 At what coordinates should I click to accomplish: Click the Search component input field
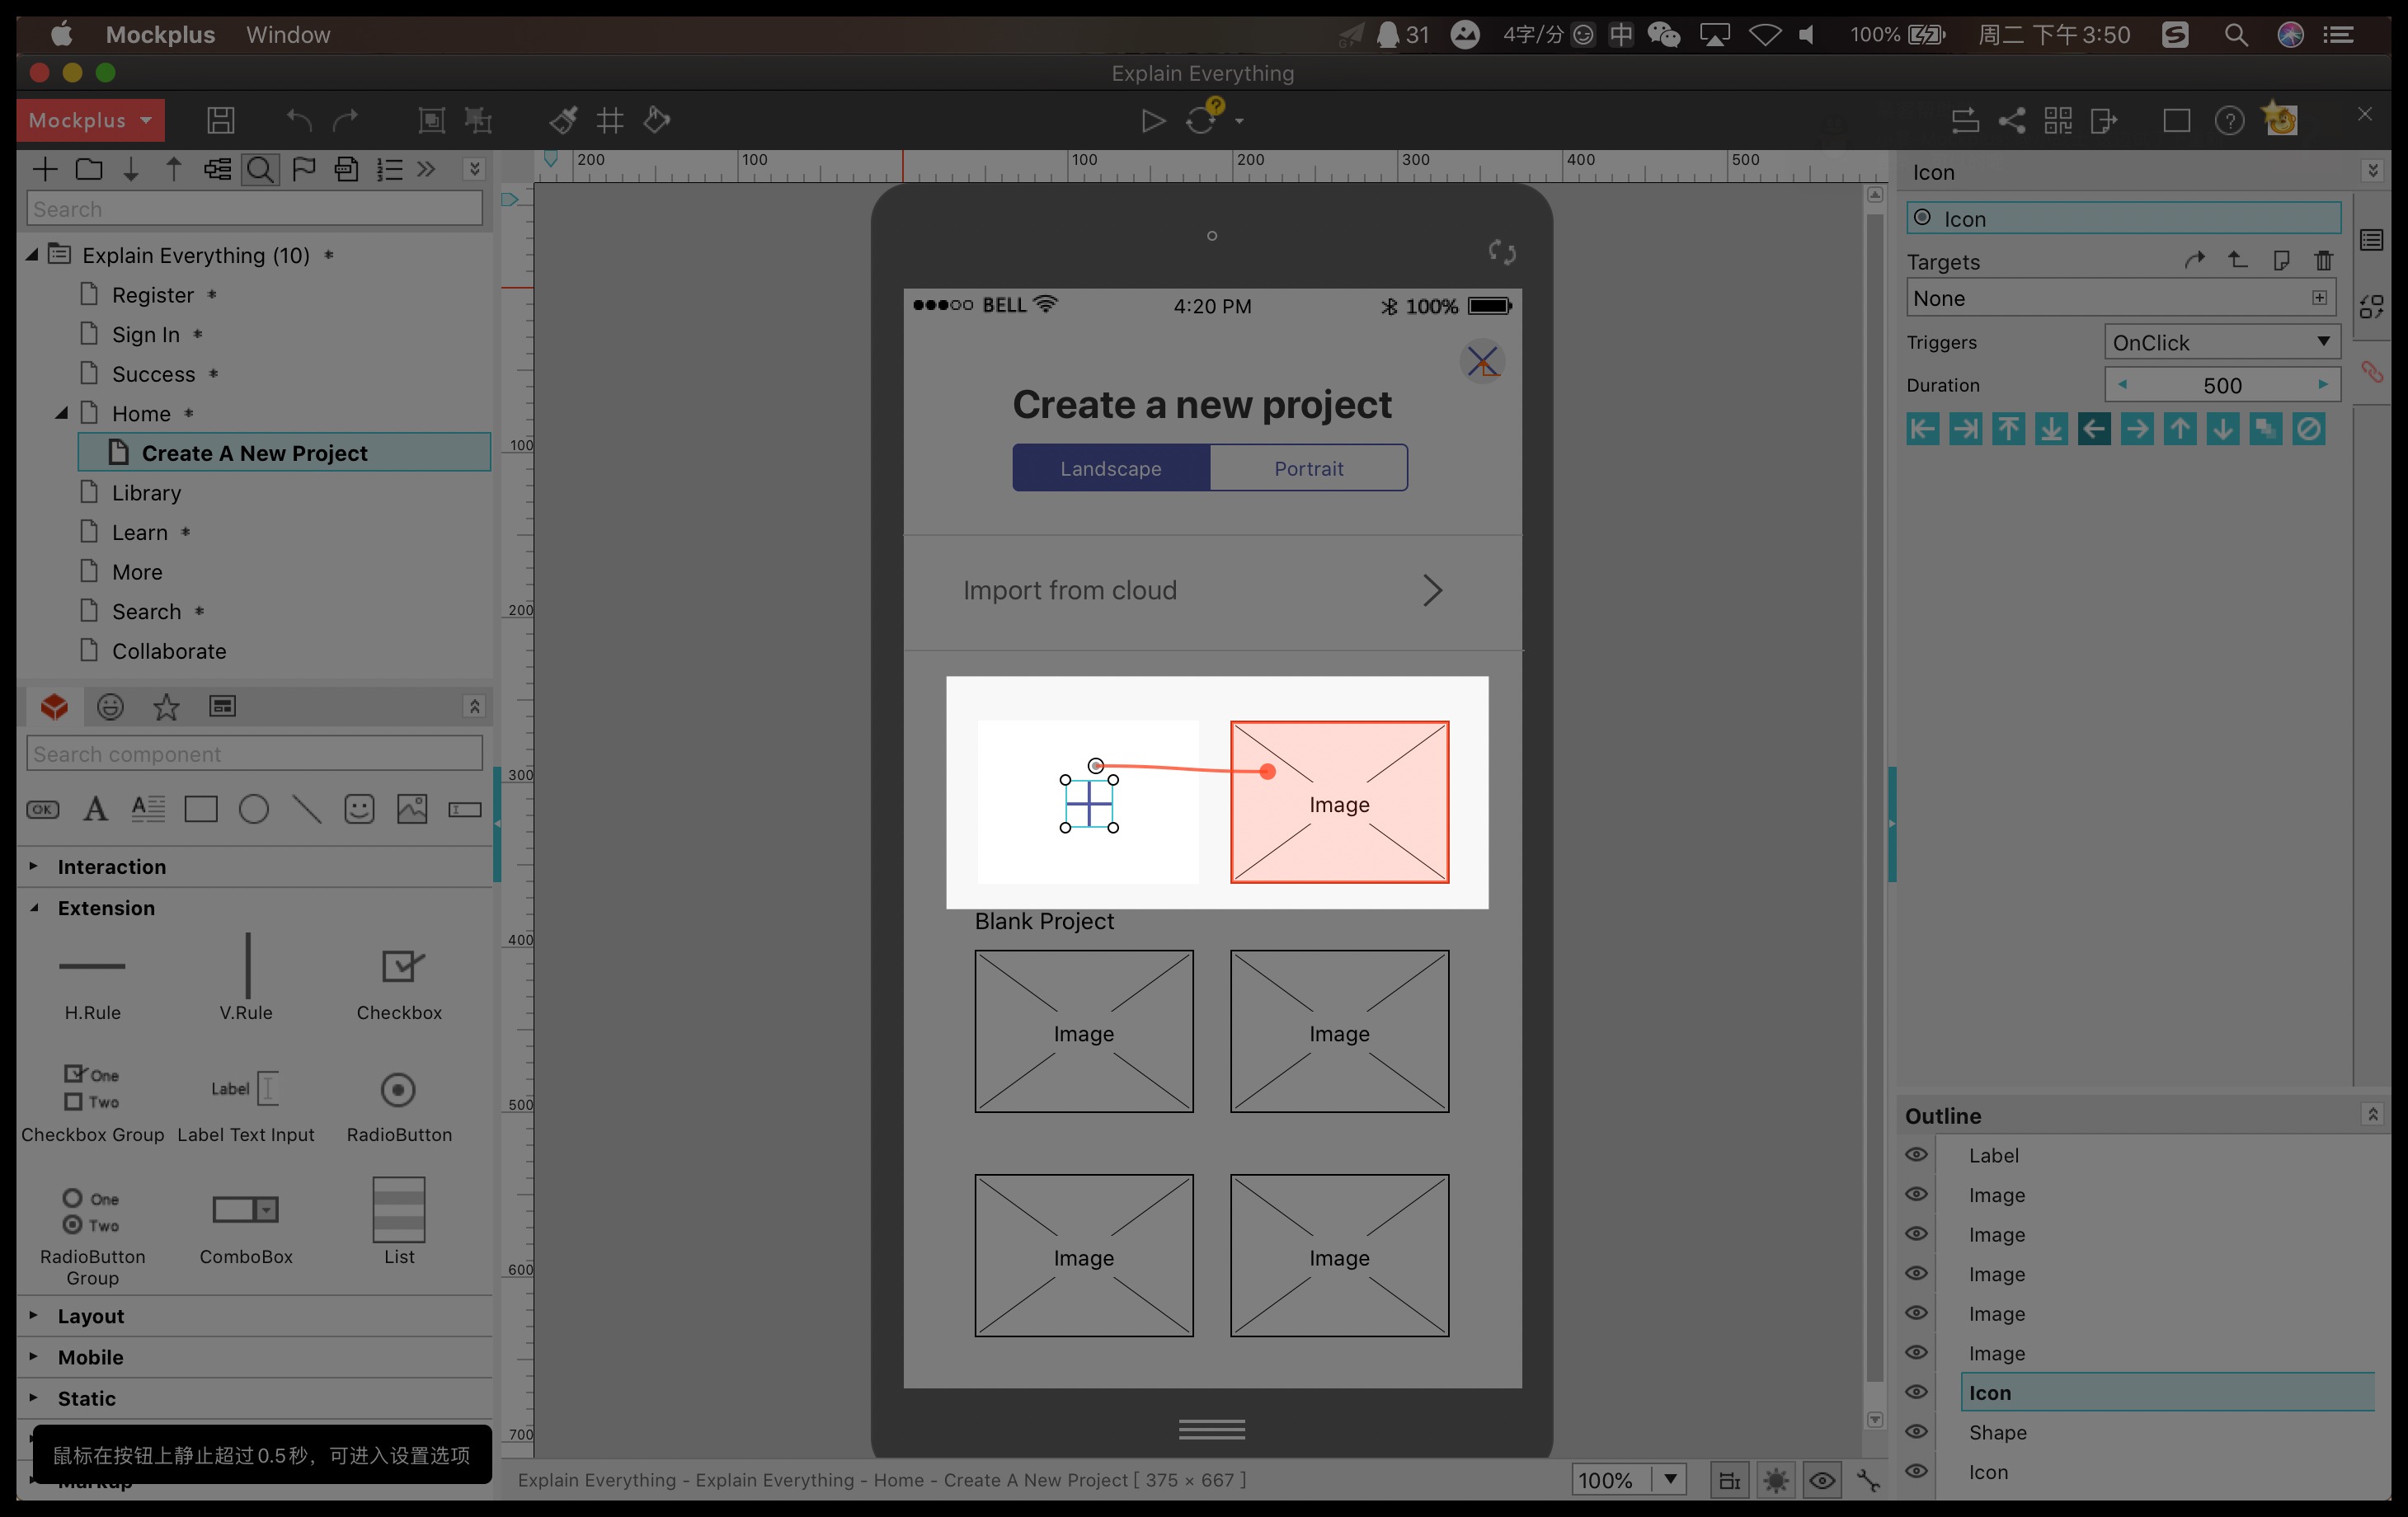click(x=254, y=754)
